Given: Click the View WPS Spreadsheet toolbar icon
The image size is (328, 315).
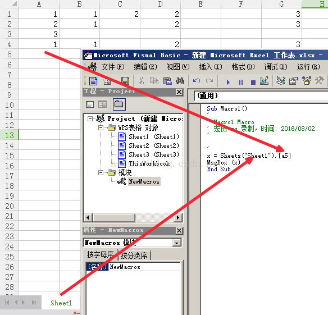Looking at the screenshot, I should (x=93, y=81).
